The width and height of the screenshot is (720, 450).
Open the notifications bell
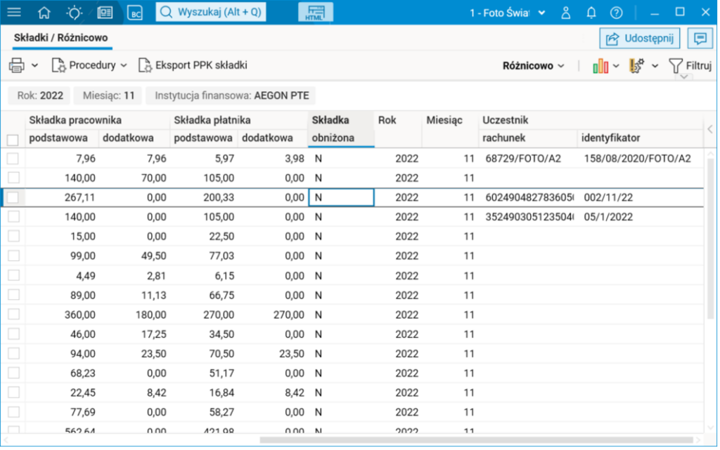tap(591, 13)
